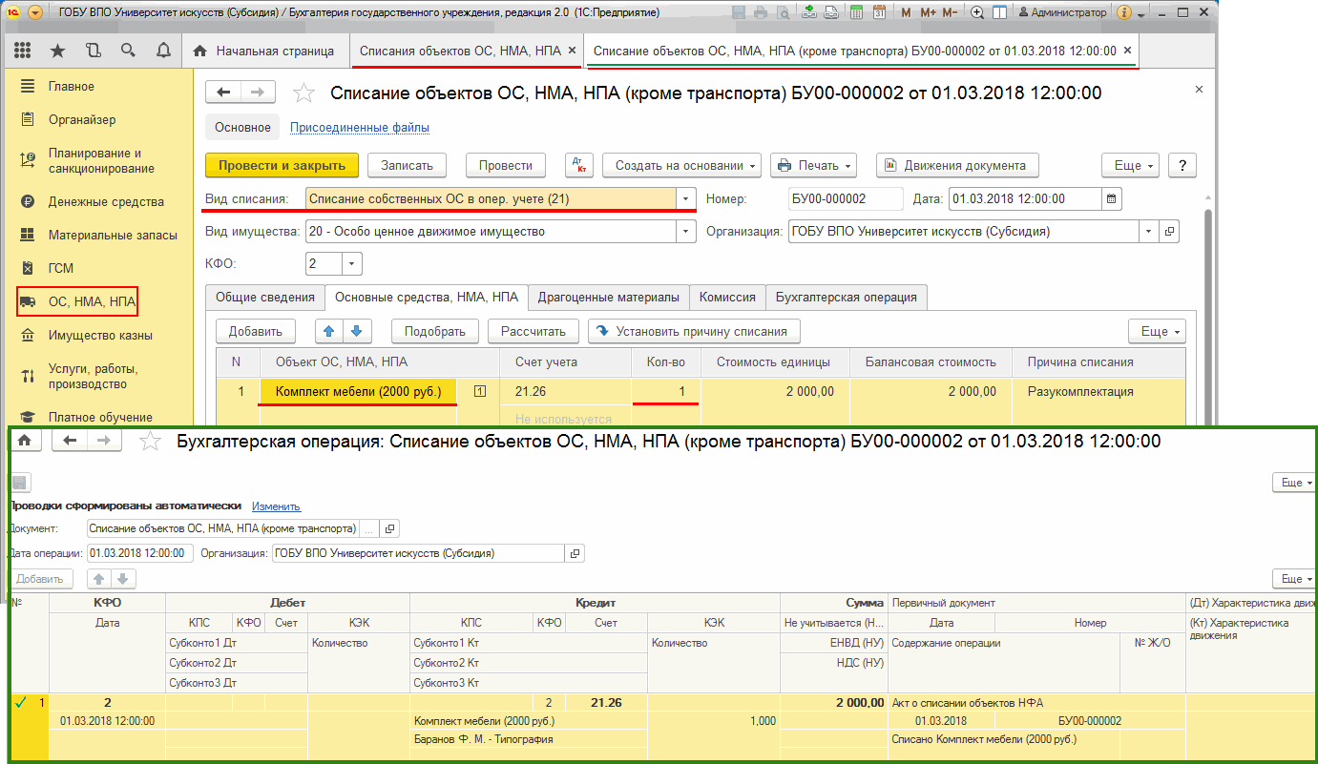Expand КФО dropdown
The image size is (1318, 764).
[x=352, y=263]
